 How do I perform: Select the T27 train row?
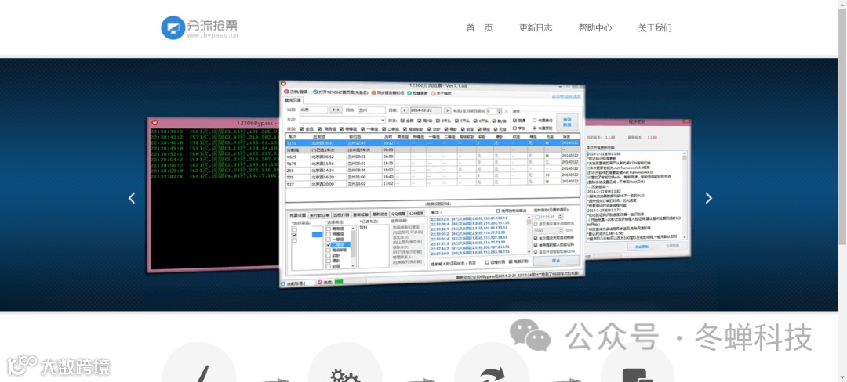coord(432,183)
